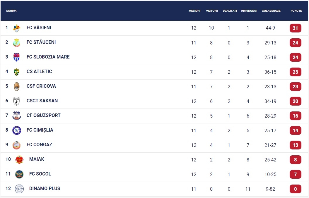Open the CSF Cricova team name link
Viewport: 309px width, 198px height.
[41, 86]
